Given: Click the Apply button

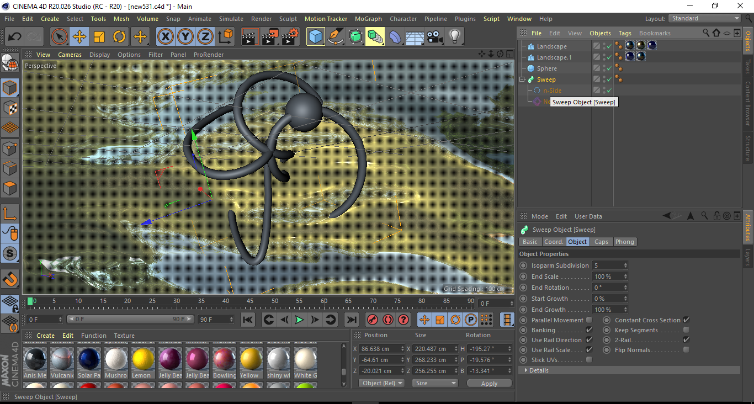Looking at the screenshot, I should pos(489,383).
